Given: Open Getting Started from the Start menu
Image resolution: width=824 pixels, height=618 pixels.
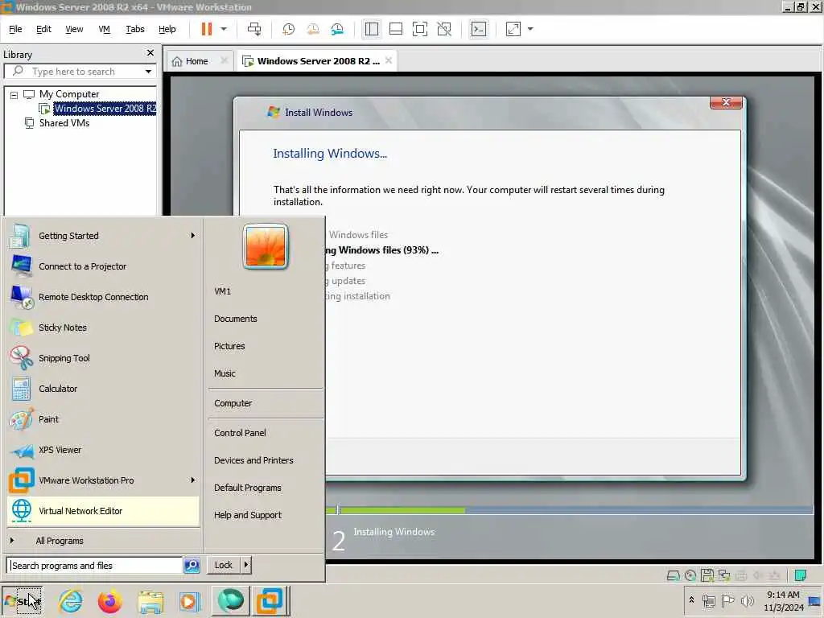Looking at the screenshot, I should click(104, 236).
